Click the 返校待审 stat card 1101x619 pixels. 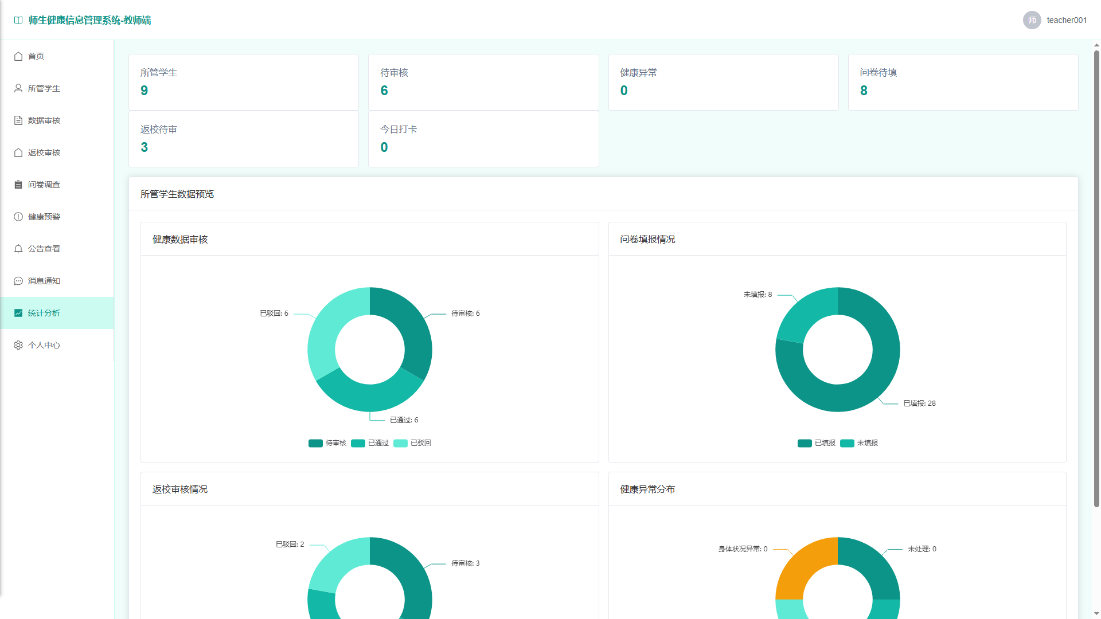pos(244,139)
